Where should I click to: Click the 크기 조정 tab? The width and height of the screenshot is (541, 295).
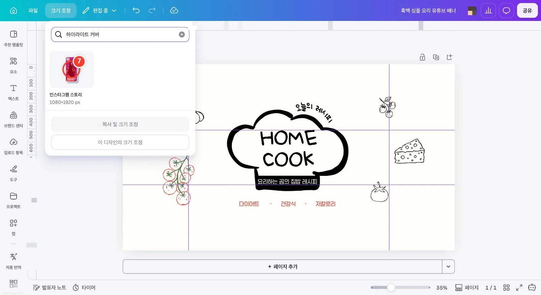tap(61, 10)
